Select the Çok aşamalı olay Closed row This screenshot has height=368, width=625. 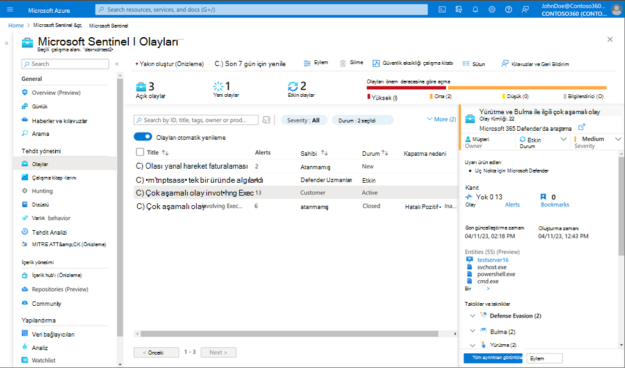(x=296, y=206)
